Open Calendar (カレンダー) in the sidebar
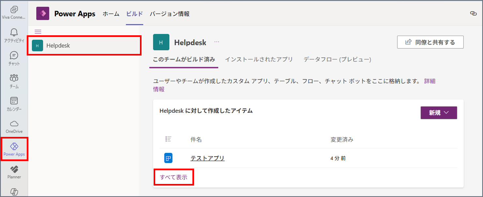The image size is (483, 197). (x=14, y=104)
